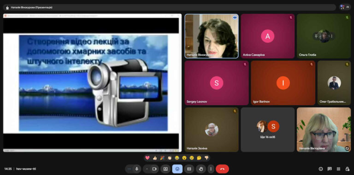Click the shared presentation slide with camcorder
The width and height of the screenshot is (354, 175).
pyautogui.click(x=93, y=83)
